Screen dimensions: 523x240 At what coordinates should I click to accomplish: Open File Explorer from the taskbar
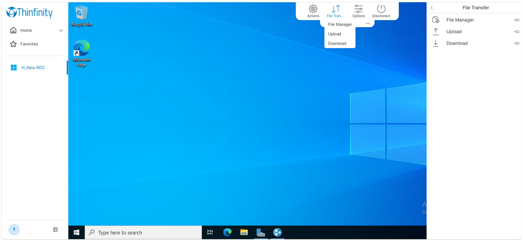(x=244, y=232)
